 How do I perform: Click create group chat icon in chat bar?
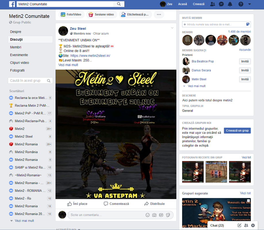246,225
